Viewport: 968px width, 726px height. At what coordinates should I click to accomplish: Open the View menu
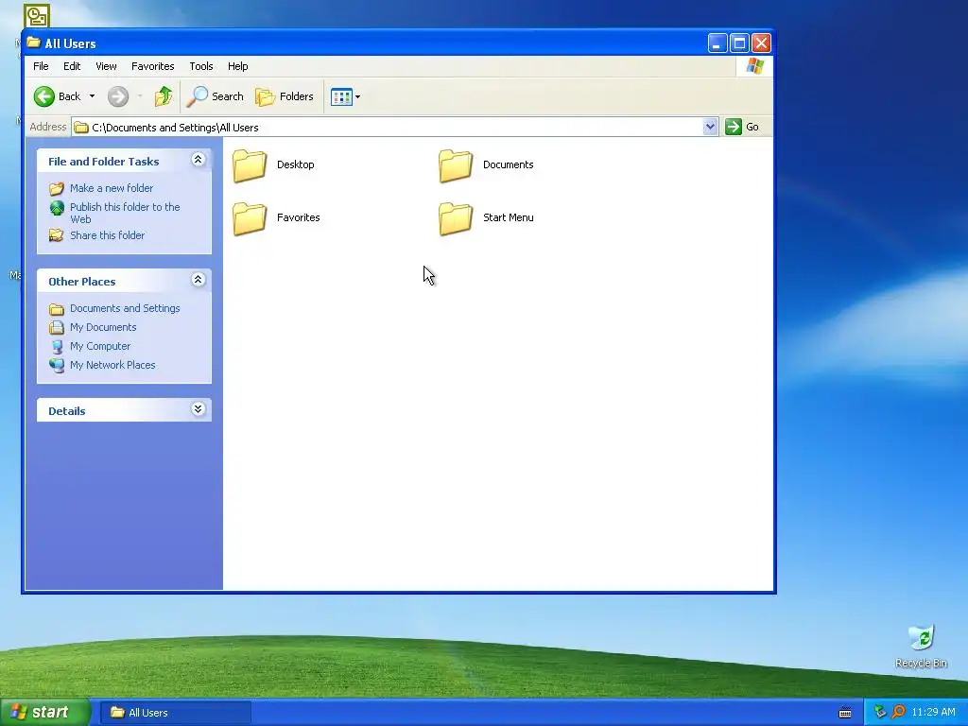106,66
